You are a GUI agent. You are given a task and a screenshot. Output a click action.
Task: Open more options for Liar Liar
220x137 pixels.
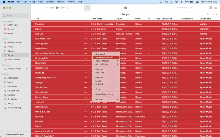coord(86,34)
